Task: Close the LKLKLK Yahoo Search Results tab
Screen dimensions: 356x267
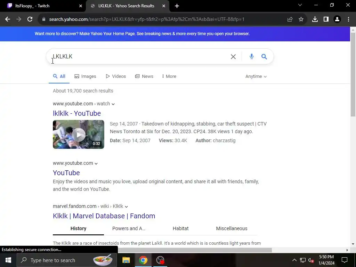Action: 164,6
